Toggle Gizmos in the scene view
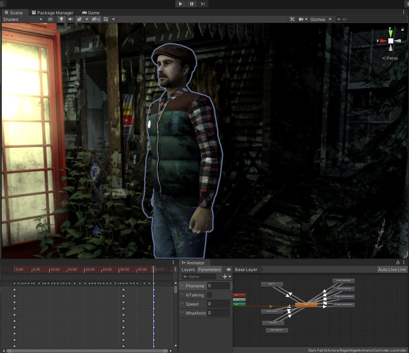This screenshot has height=353, width=409. (318, 19)
